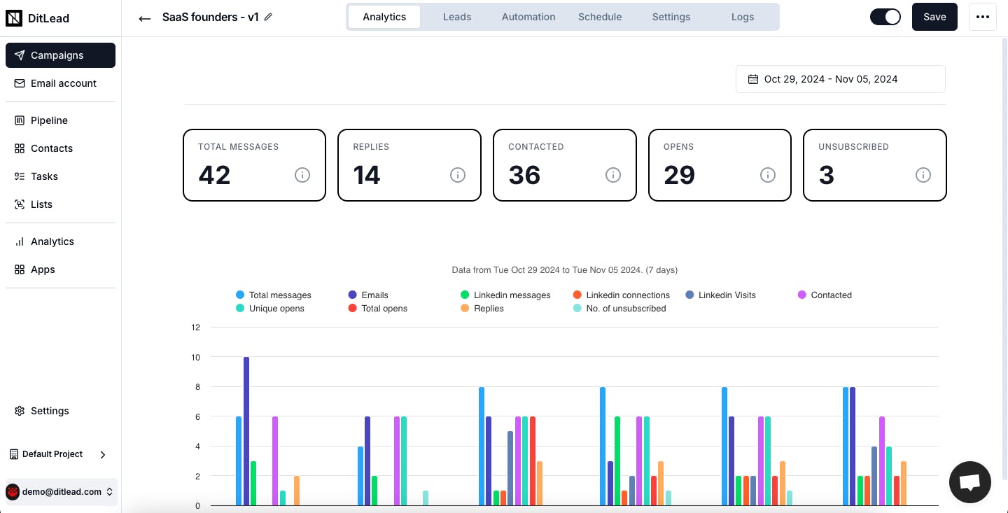
Task: Open the Tasks view
Action: pyautogui.click(x=19, y=176)
